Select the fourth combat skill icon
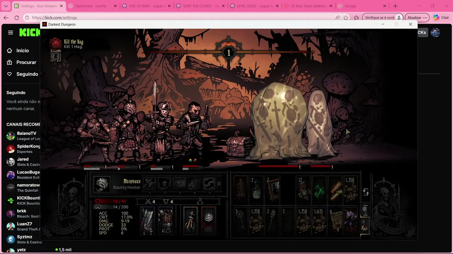The height and width of the screenshot is (254, 453). (x=194, y=184)
